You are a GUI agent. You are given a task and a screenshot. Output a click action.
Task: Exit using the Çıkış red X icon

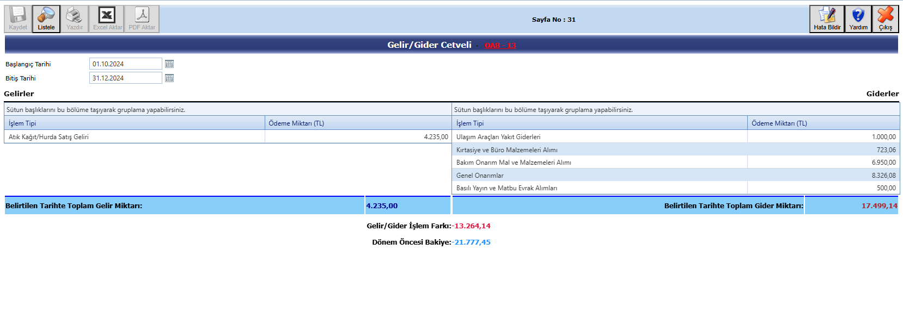(886, 19)
